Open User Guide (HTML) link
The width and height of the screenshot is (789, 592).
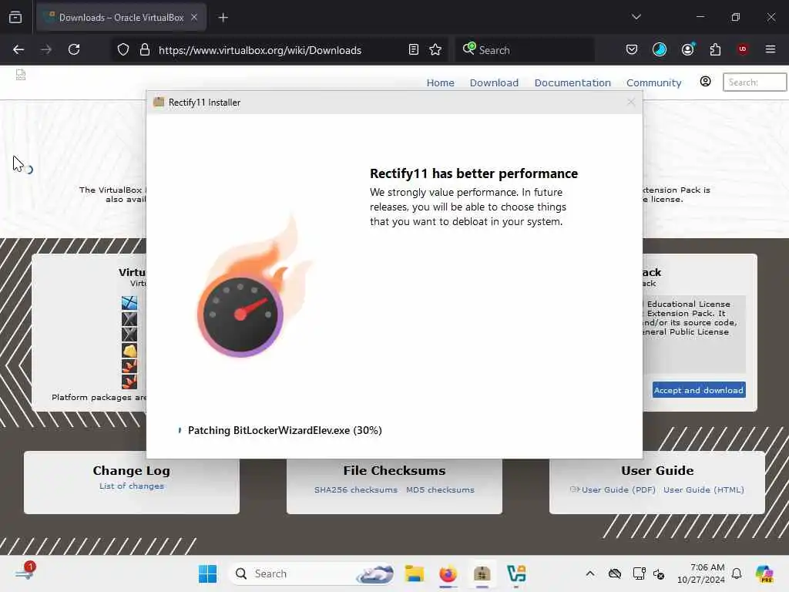coord(703,489)
